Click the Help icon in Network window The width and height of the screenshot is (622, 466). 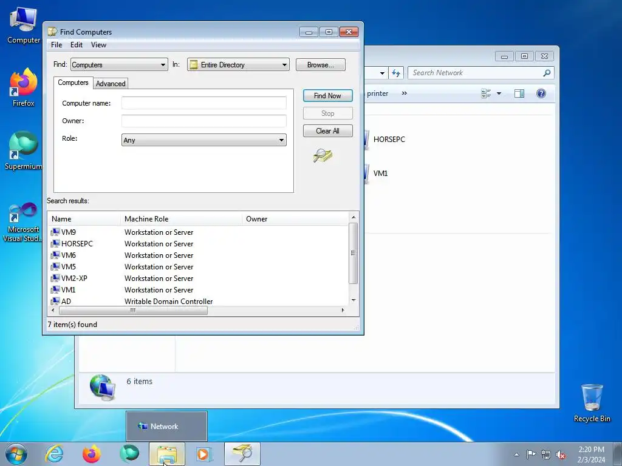[541, 93]
